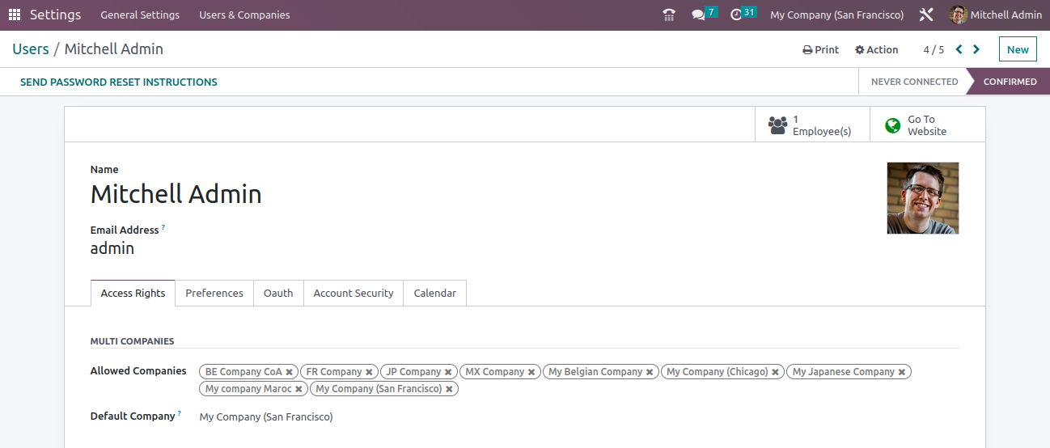Image resolution: width=1050 pixels, height=448 pixels.
Task: Remove FR Company tag
Action: click(369, 372)
